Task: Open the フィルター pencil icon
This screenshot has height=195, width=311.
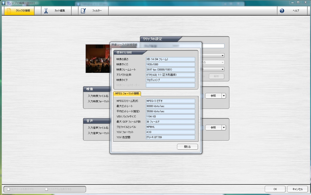Action: coord(83,11)
